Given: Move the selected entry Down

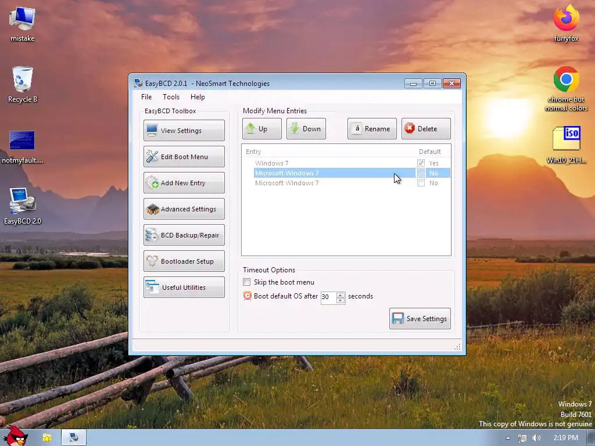Looking at the screenshot, I should coord(306,128).
